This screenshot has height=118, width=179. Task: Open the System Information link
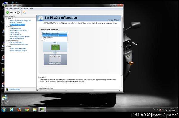click(14, 89)
